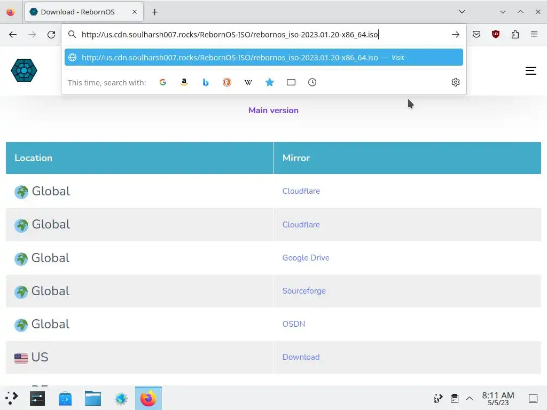
Task: Open the Google Drive mirror link
Action: [x=306, y=258]
